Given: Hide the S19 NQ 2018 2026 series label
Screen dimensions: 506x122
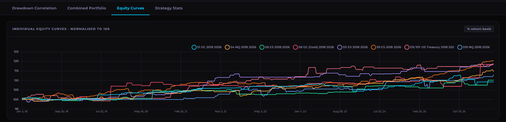Looking at the screenshot, I should tap(476, 47).
